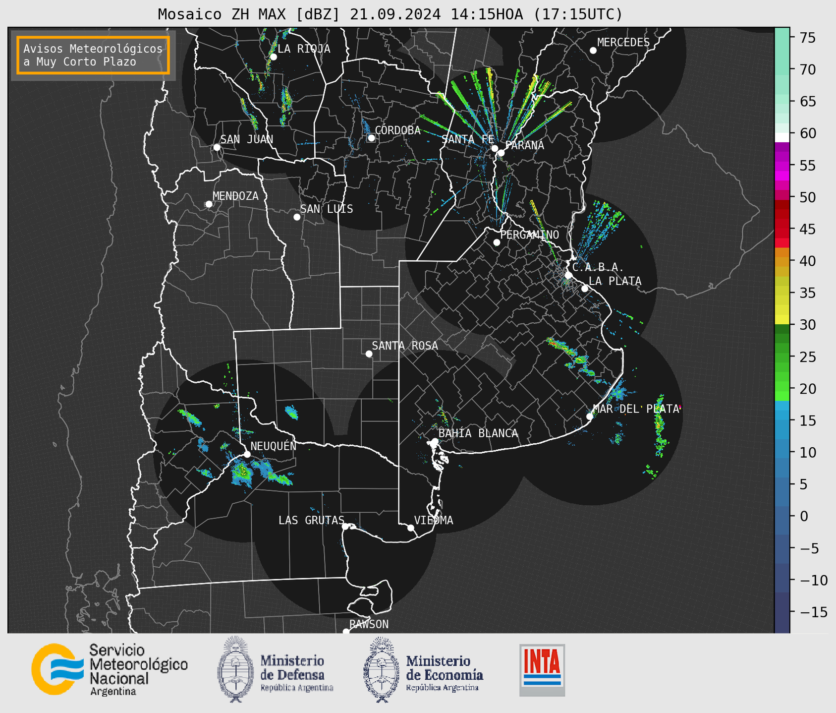The width and height of the screenshot is (836, 713).
Task: Select the PARANÁ city dot
Action: [x=501, y=153]
